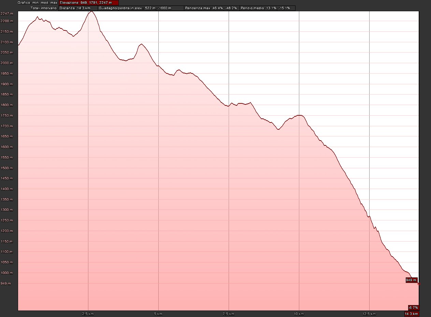Click the 949 m label on elevation axis

click(7, 284)
